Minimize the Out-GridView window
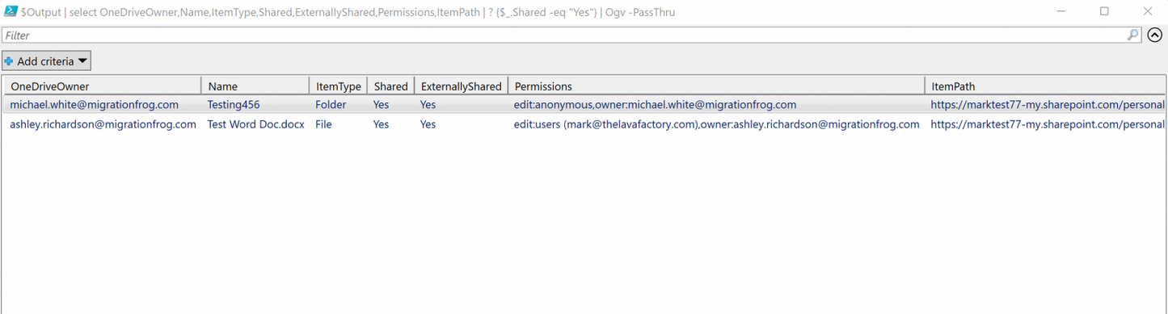Image resolution: width=1168 pixels, height=314 pixels. pyautogui.click(x=1061, y=11)
